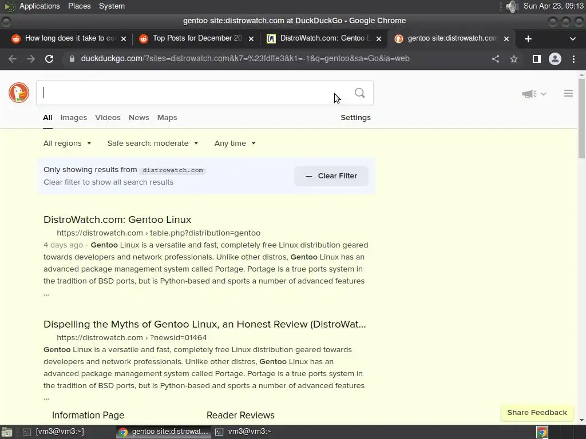Go forward to the next page
Screen dimensions: 586x439
[x=31, y=59]
